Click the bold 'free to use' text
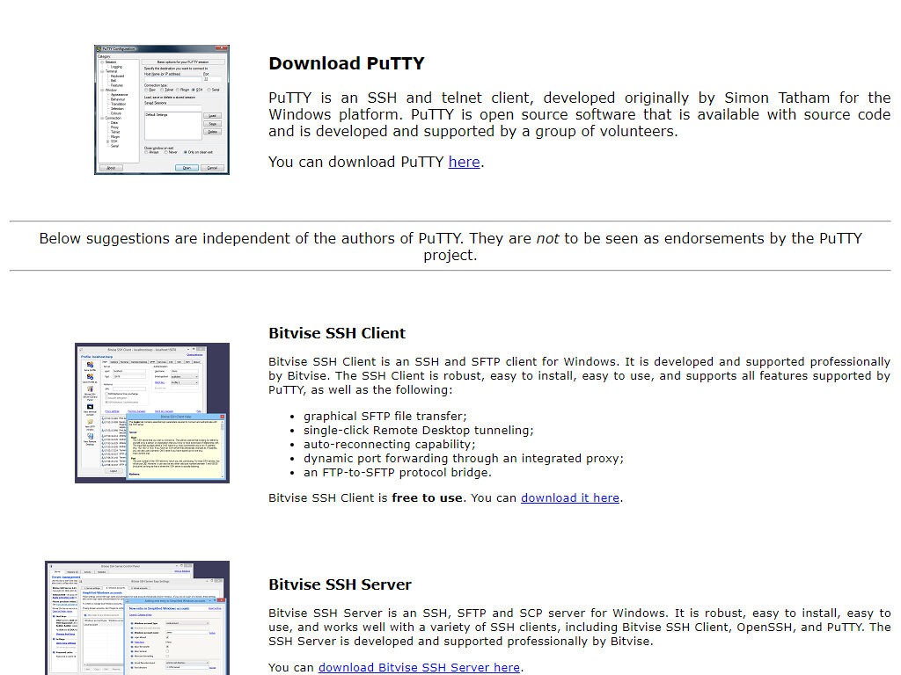Image resolution: width=901 pixels, height=675 pixels. click(x=427, y=498)
